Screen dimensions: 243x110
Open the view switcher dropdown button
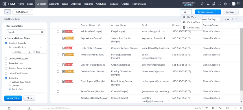[x=186, y=12]
